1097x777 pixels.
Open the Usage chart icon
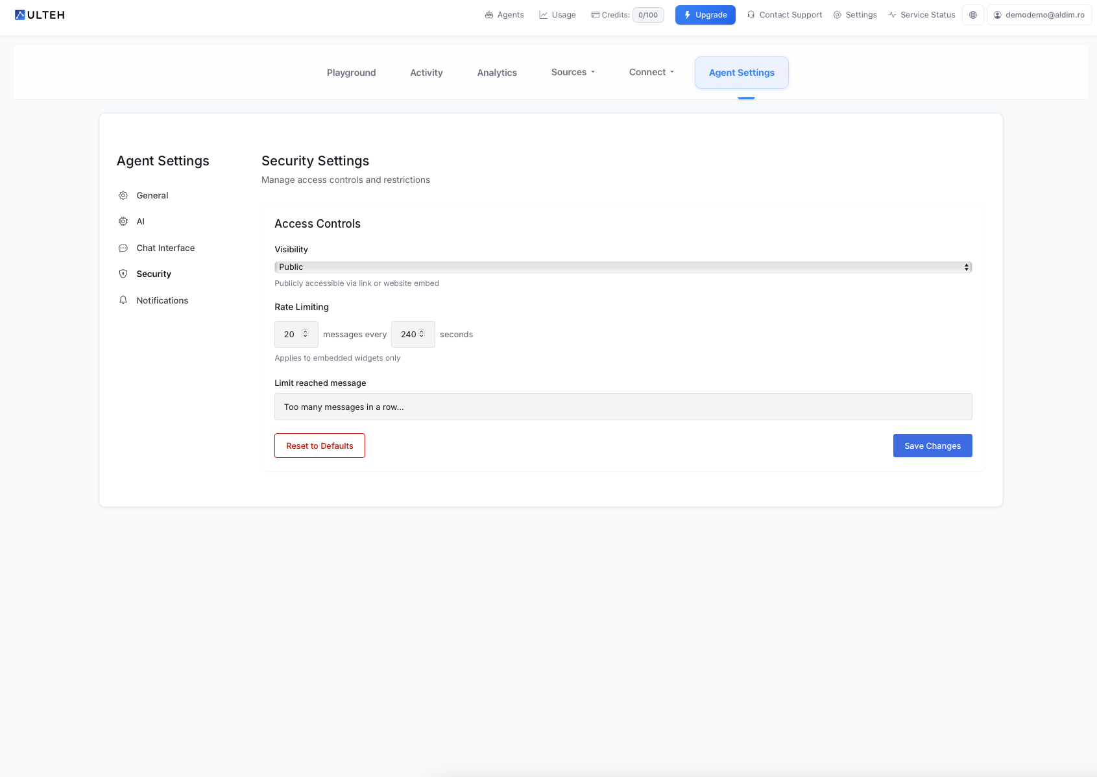click(543, 14)
